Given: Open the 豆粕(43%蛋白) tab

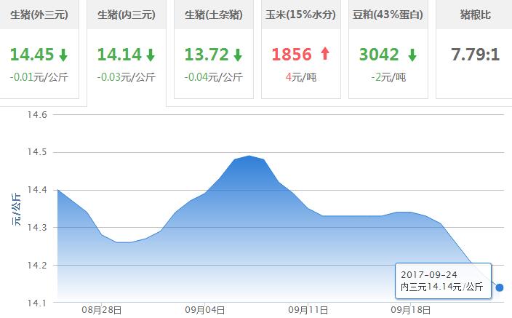Looking at the screenshot, I should 388,15.
